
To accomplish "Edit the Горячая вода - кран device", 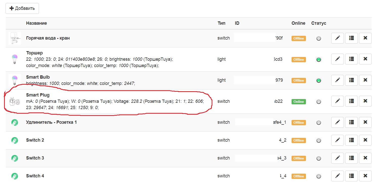I will pos(337,38).
